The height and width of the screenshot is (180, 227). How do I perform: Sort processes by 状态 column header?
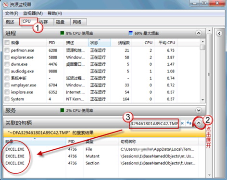tap(100, 43)
